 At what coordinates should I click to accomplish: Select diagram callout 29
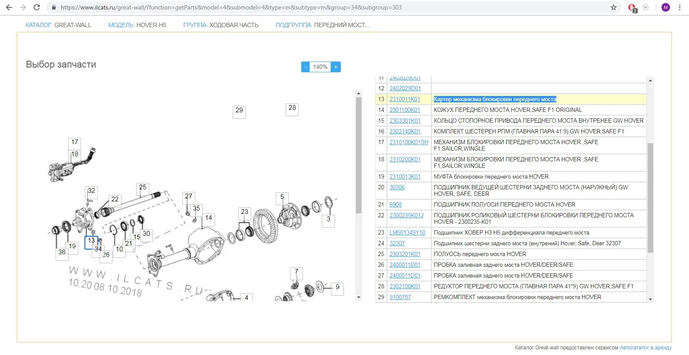point(239,112)
